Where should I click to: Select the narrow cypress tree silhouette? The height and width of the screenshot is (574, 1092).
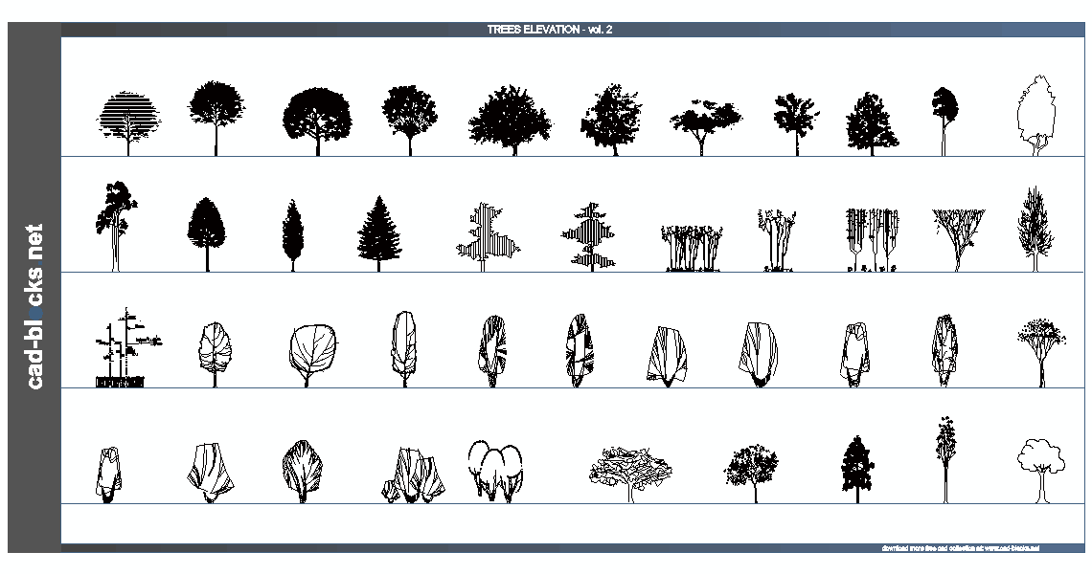click(x=292, y=232)
